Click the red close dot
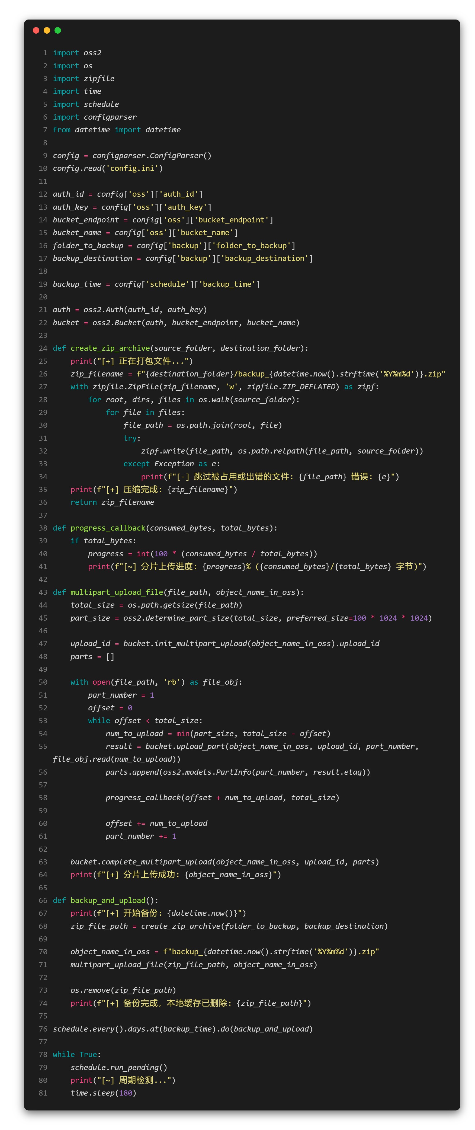The image size is (475, 1130). pyautogui.click(x=36, y=30)
